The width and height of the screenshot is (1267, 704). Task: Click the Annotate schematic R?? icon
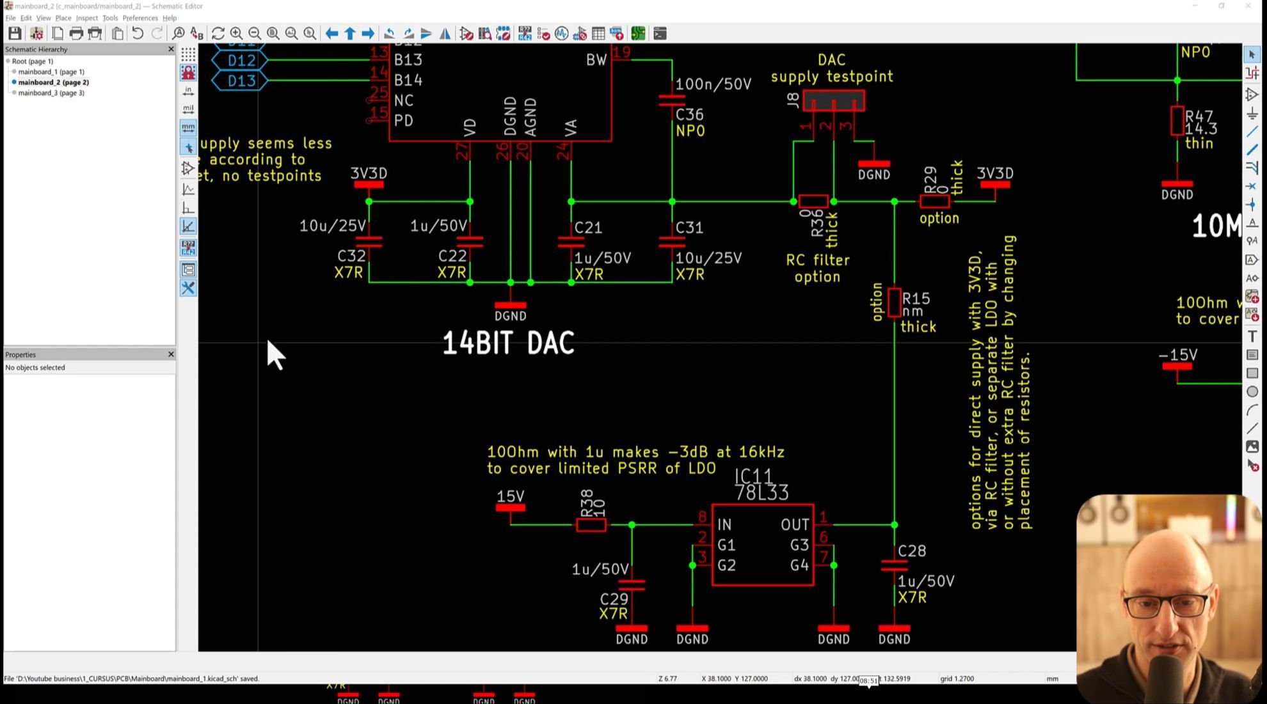pyautogui.click(x=525, y=33)
